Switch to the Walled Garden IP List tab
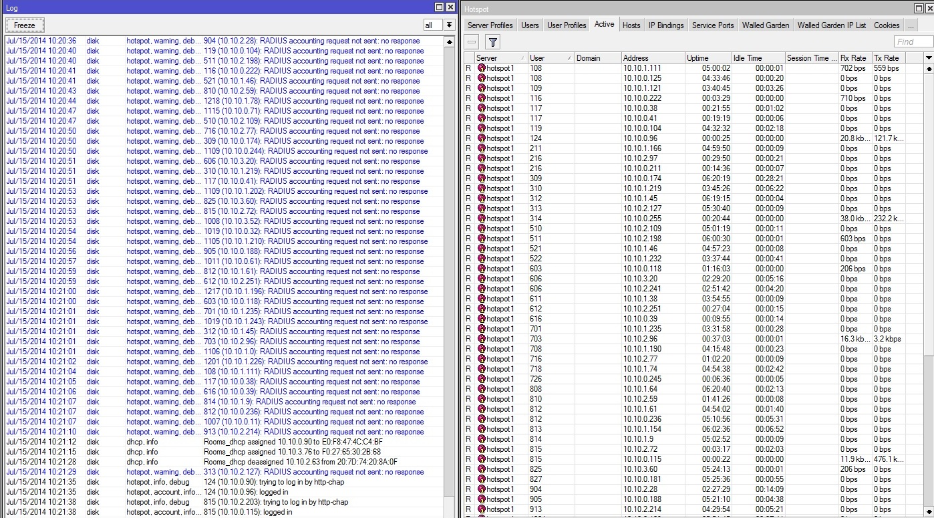This screenshot has width=934, height=518. pos(832,25)
